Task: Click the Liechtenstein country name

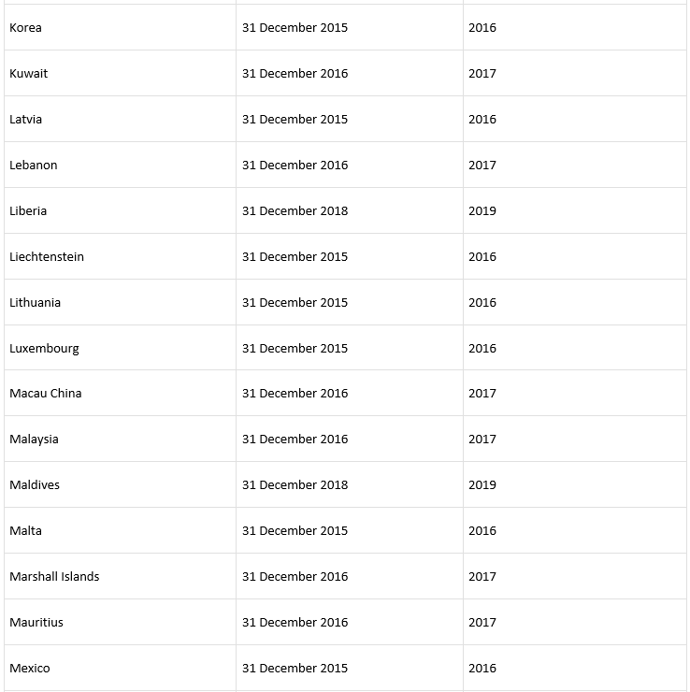Action: tap(47, 257)
